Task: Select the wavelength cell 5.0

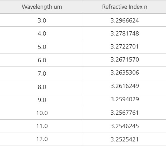Action: point(42,47)
